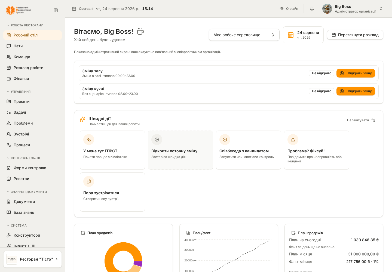Screen dimensions: 392x272
Task: Click the coffee cup icon beside the greeting
Action: 140,32
